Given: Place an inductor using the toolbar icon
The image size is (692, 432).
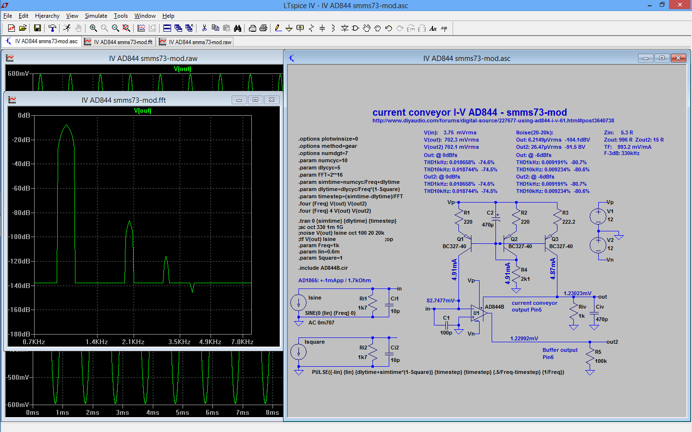Looking at the screenshot, I should (333, 28).
